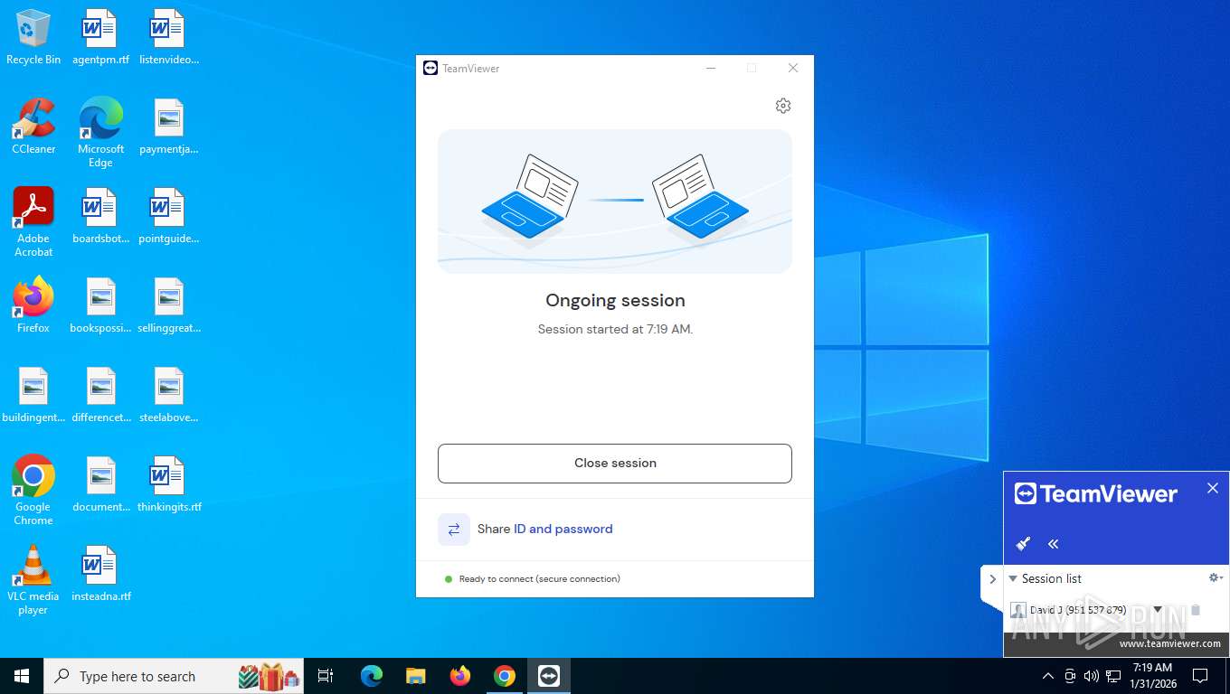Collapse the Session list triangle
1230x694 pixels.
point(1013,578)
